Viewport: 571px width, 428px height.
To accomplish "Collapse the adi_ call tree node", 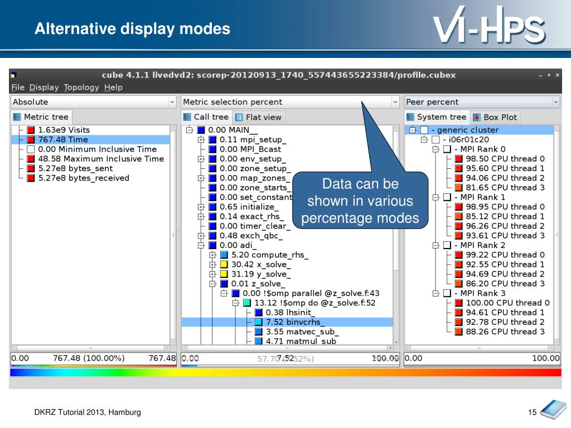I will [201, 245].
